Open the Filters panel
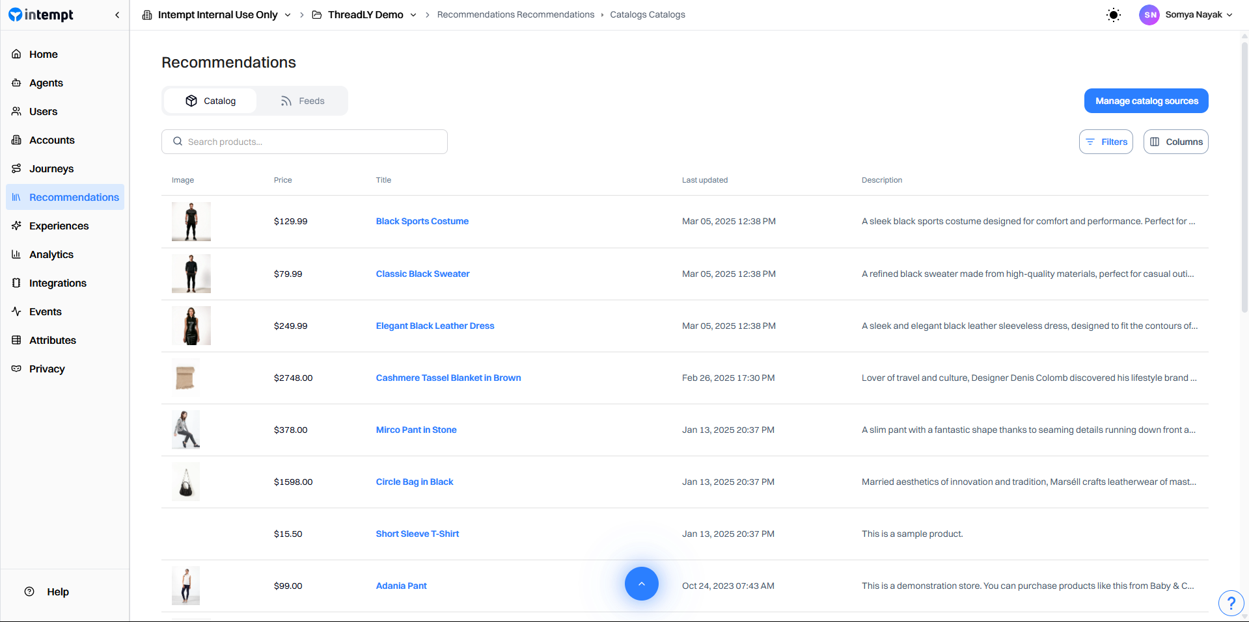This screenshot has width=1249, height=622. tap(1106, 142)
